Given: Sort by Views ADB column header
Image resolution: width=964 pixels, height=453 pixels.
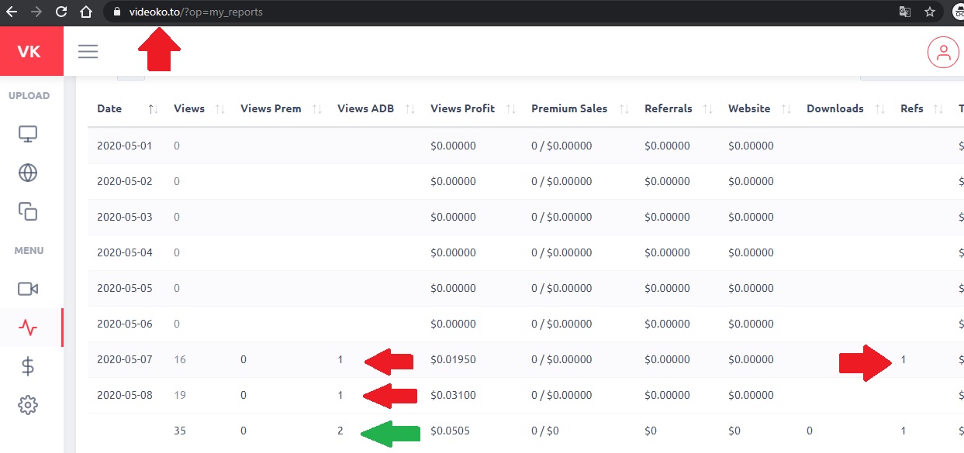Looking at the screenshot, I should (x=365, y=108).
